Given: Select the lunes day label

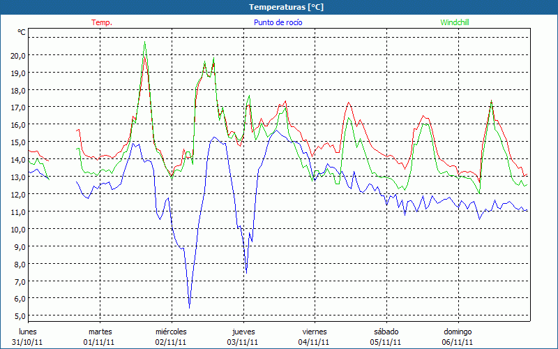Looking at the screenshot, I should pyautogui.click(x=28, y=331).
